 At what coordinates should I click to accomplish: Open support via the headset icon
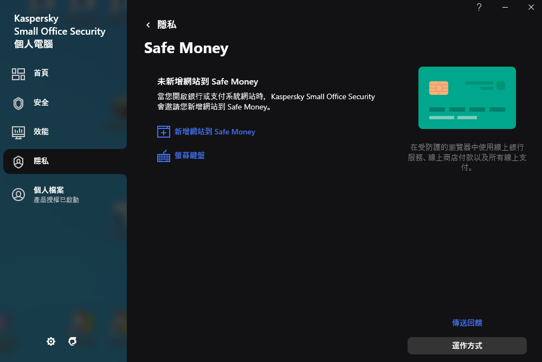click(x=72, y=341)
